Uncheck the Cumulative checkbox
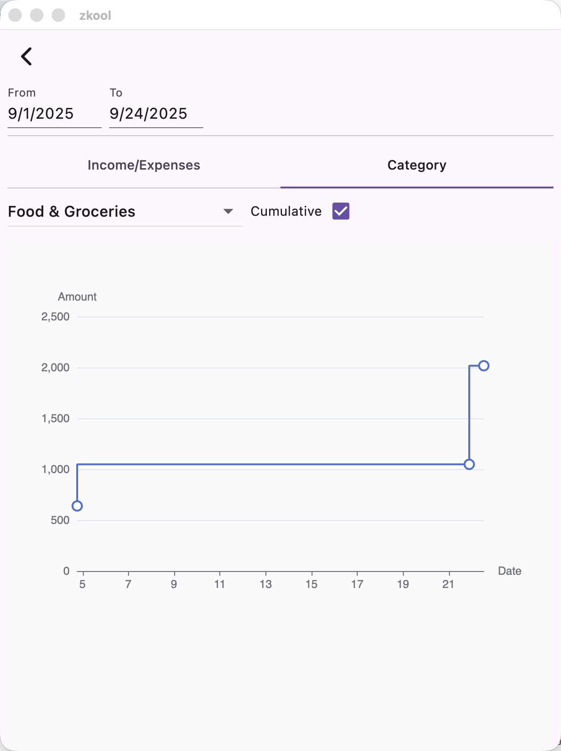The height and width of the screenshot is (751, 561). pos(341,211)
